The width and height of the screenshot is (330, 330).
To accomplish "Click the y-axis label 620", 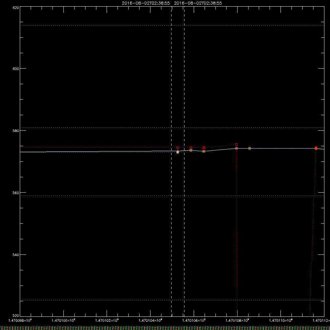I will 16,7.
